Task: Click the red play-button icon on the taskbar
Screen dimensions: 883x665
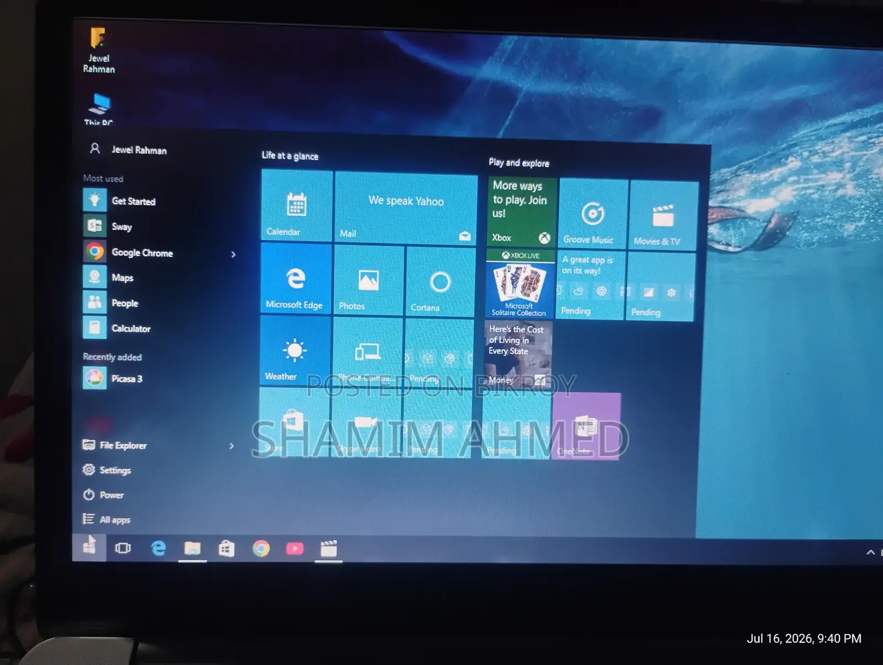Action: coord(295,549)
